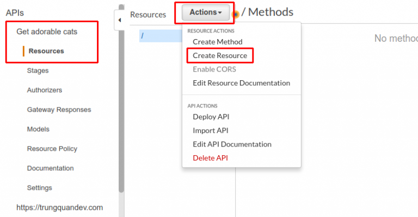Go to the Models section
The height and width of the screenshot is (217, 418).
[38, 129]
